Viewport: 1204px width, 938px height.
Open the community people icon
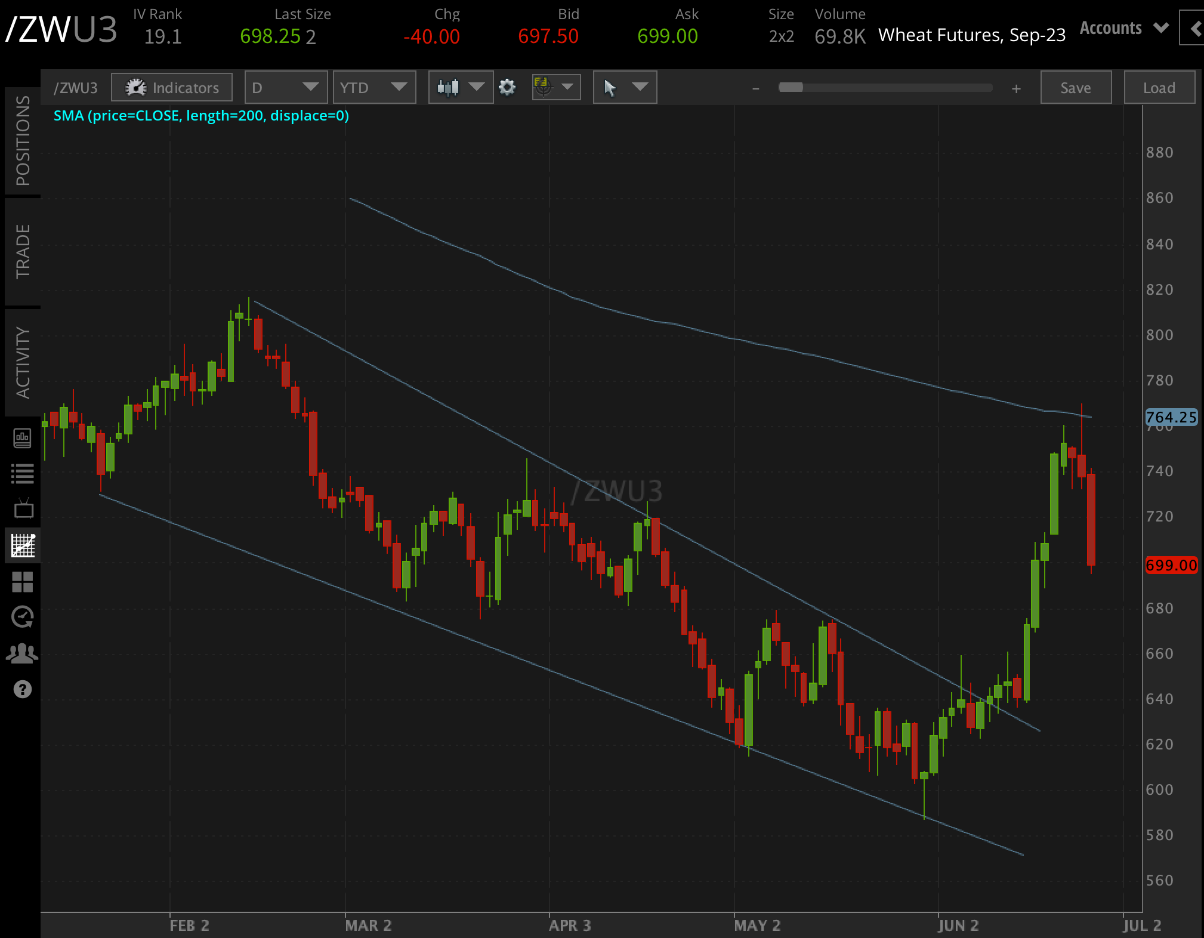pyautogui.click(x=22, y=653)
